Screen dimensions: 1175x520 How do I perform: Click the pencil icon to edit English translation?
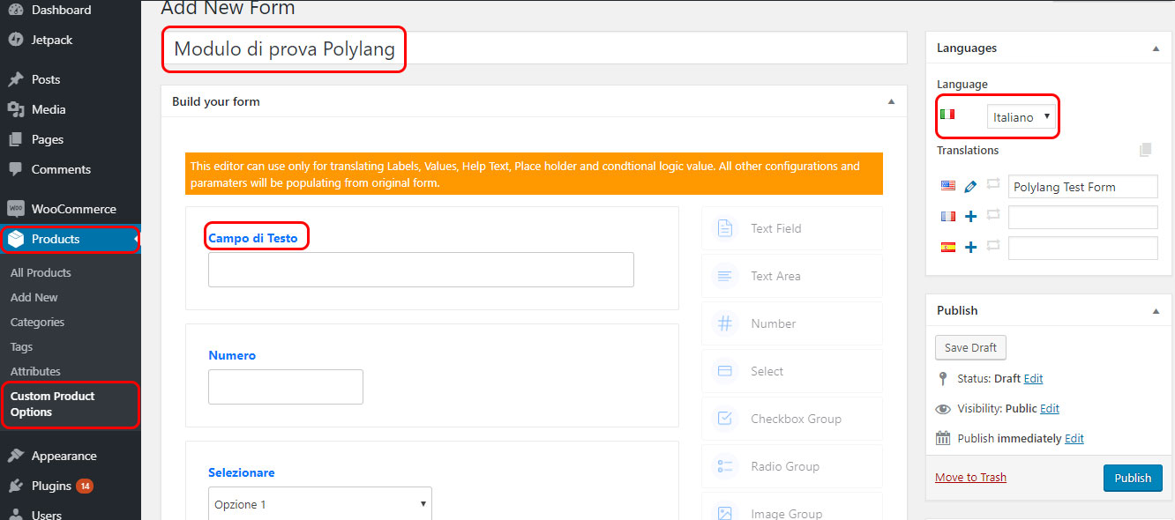970,187
